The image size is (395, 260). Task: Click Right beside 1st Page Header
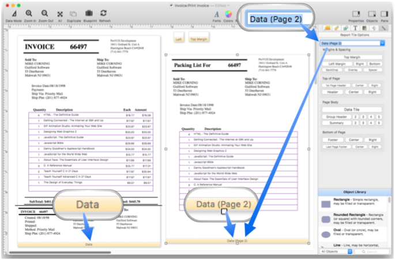(x=375, y=85)
